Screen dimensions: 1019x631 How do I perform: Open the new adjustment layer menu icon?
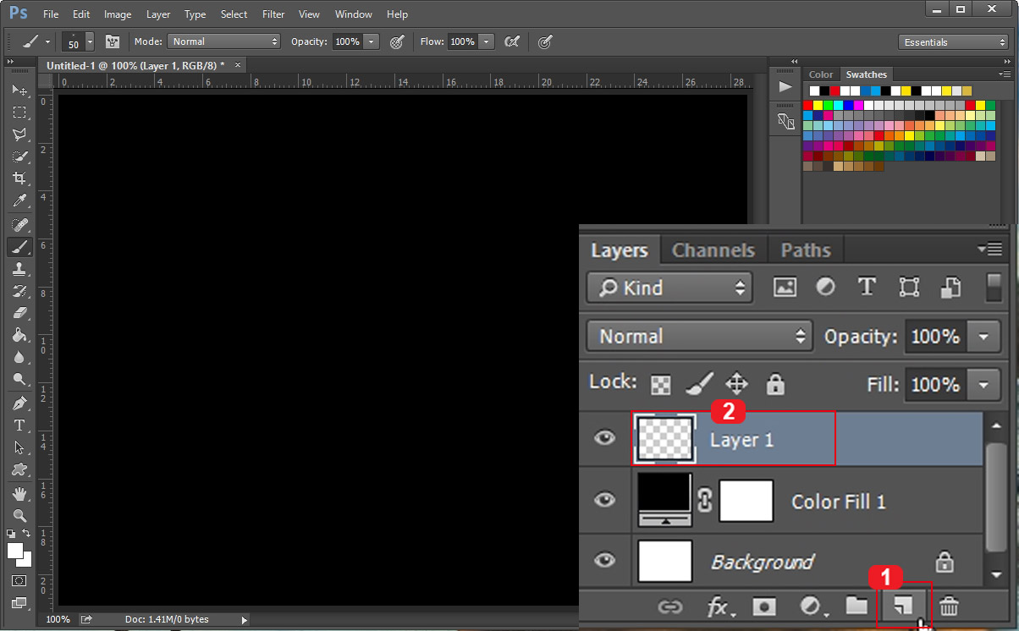pos(812,606)
